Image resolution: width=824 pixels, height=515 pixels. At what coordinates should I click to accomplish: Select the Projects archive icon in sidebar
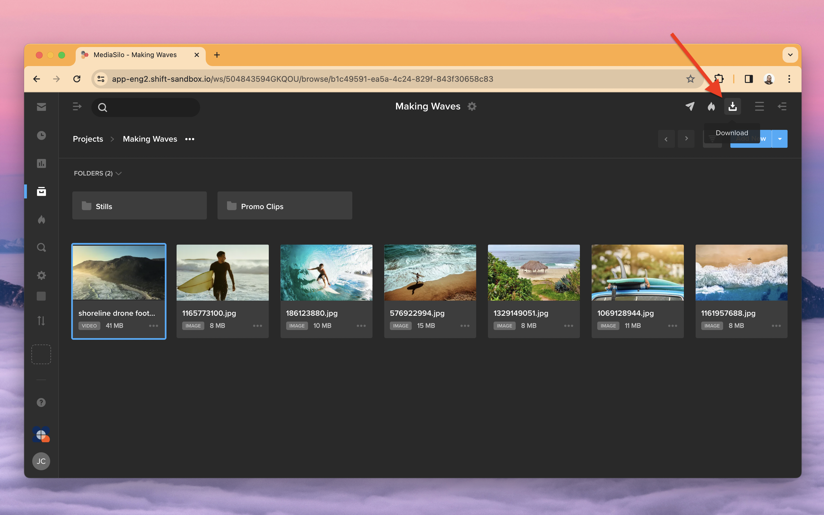click(41, 191)
